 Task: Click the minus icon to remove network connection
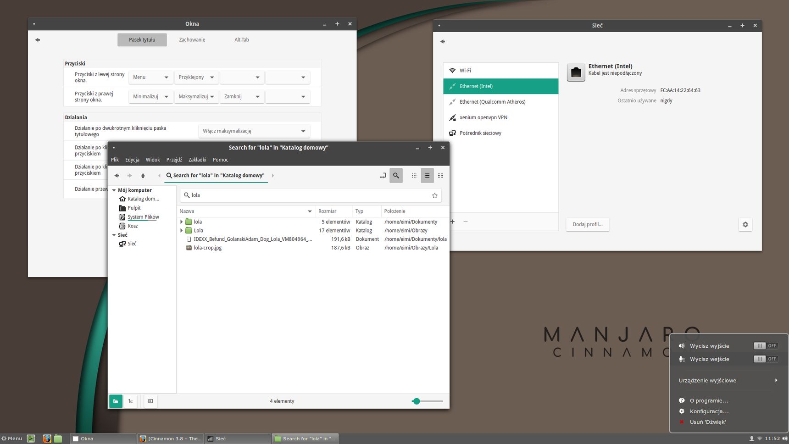tap(466, 222)
